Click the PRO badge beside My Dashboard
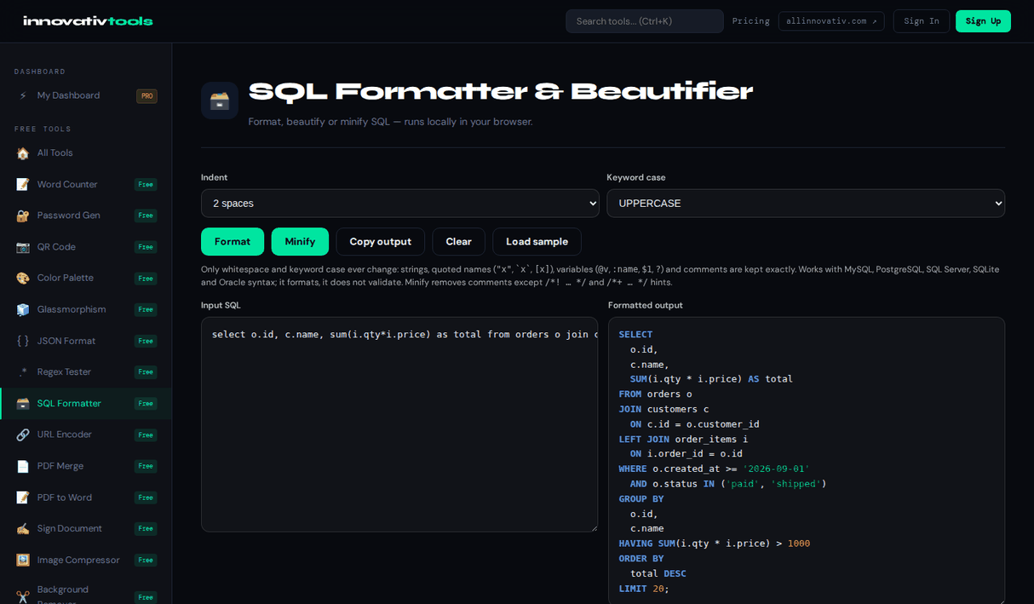The width and height of the screenshot is (1034, 604). (146, 96)
